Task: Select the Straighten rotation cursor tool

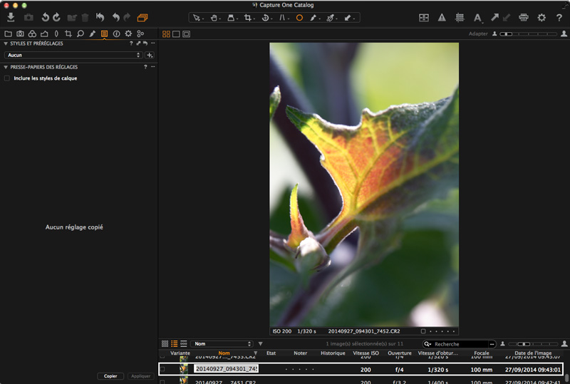Action: pos(265,17)
